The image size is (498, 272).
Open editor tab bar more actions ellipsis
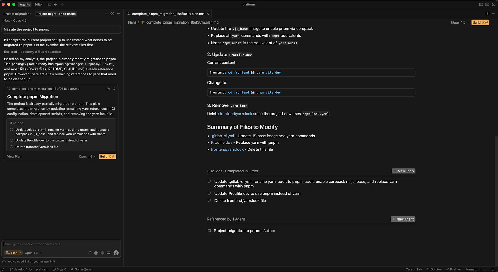(x=494, y=14)
